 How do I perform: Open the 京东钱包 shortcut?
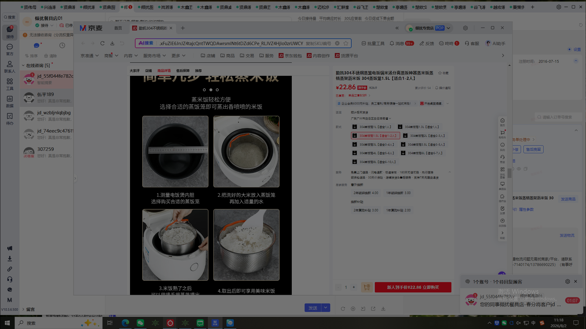[290, 56]
